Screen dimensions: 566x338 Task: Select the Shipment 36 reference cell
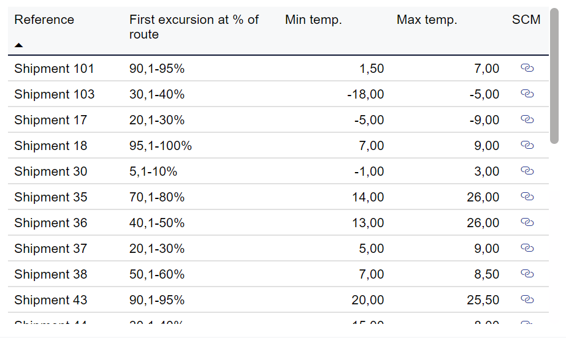point(50,223)
